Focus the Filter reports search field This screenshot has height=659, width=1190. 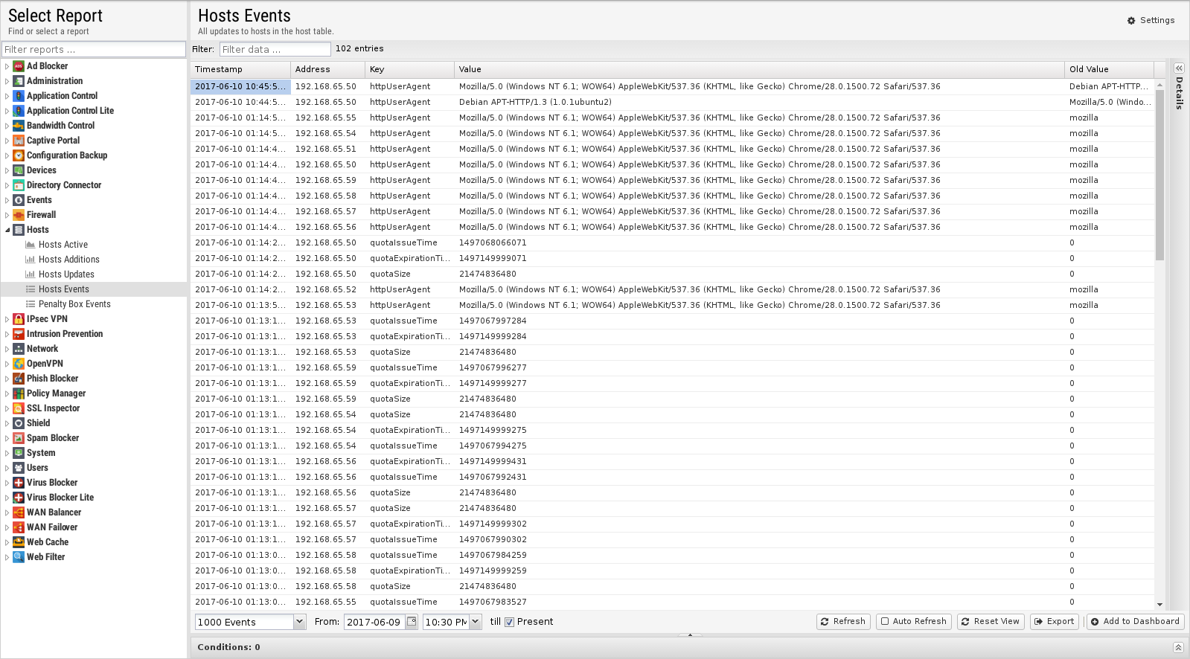tap(94, 49)
